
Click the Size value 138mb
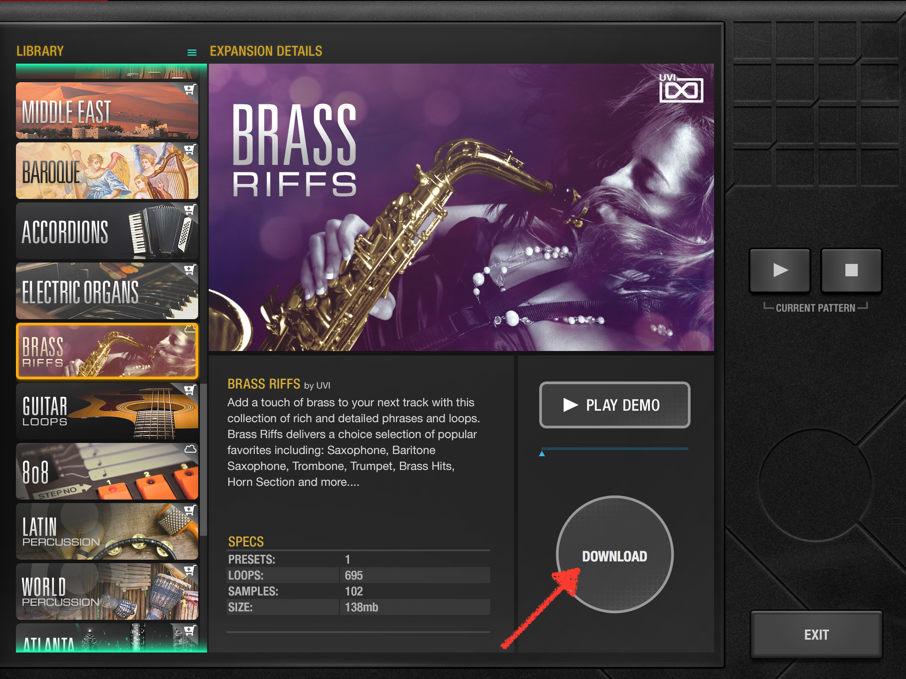(x=361, y=607)
